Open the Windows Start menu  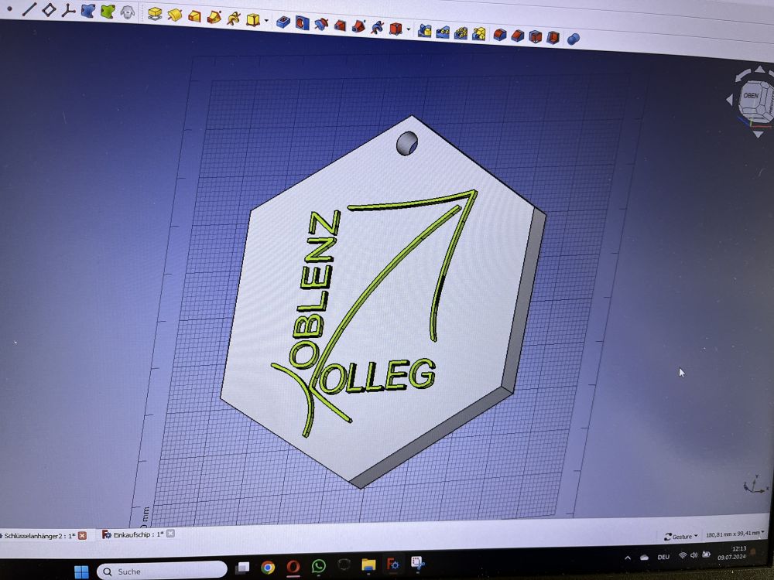[81, 572]
